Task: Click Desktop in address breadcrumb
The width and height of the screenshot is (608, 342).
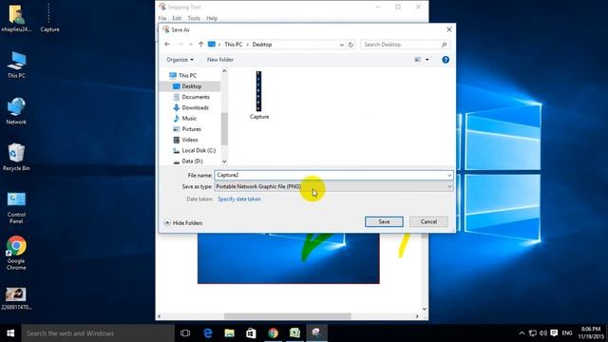Action: click(x=262, y=45)
